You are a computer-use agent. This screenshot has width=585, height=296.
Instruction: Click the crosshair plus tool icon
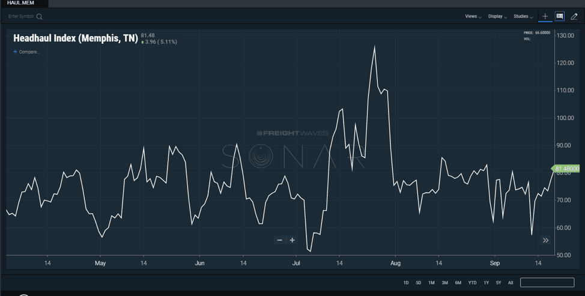pyautogui.click(x=545, y=17)
